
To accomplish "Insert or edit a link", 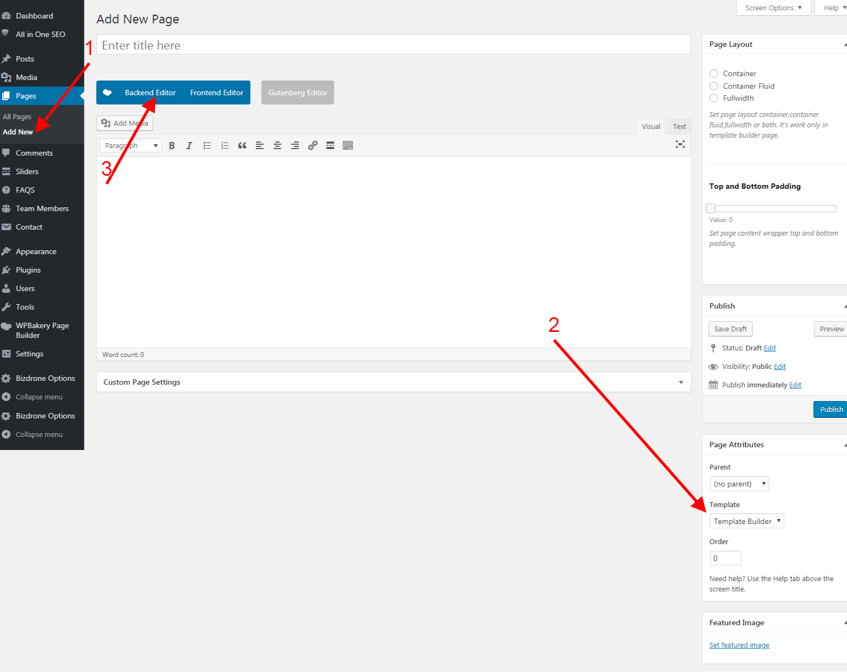I will coord(312,145).
